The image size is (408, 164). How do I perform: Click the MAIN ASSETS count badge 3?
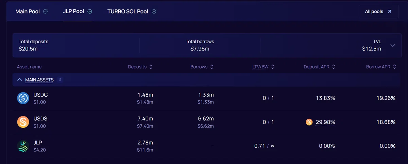pos(60,80)
